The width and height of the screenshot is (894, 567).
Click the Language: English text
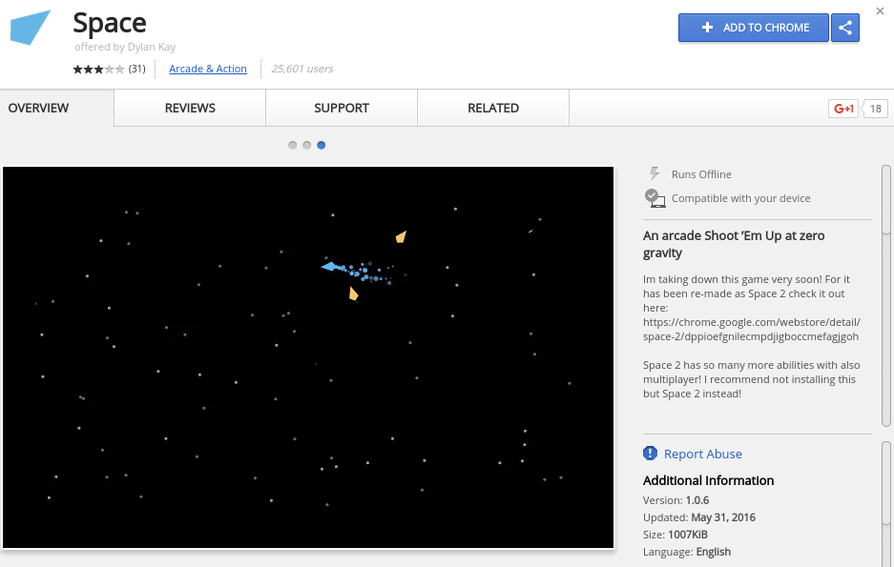[686, 552]
